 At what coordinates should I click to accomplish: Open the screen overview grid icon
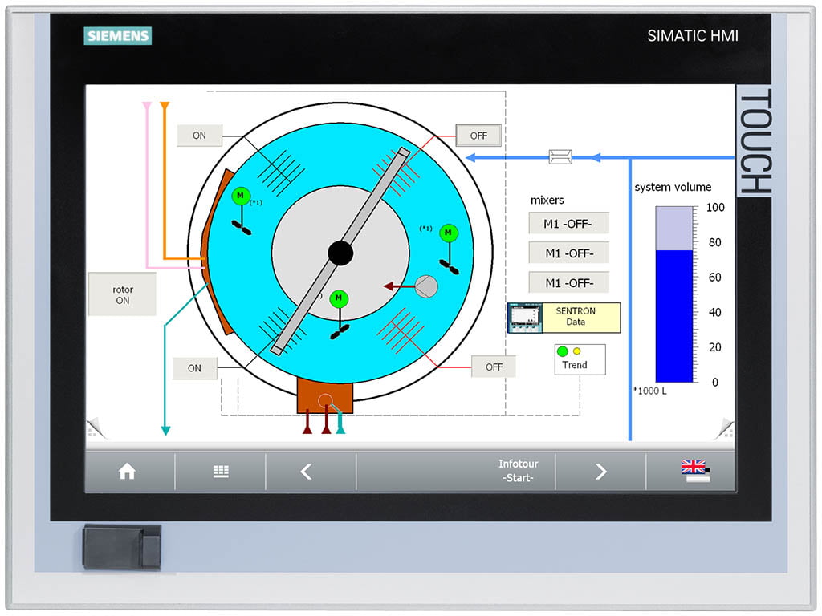click(221, 472)
